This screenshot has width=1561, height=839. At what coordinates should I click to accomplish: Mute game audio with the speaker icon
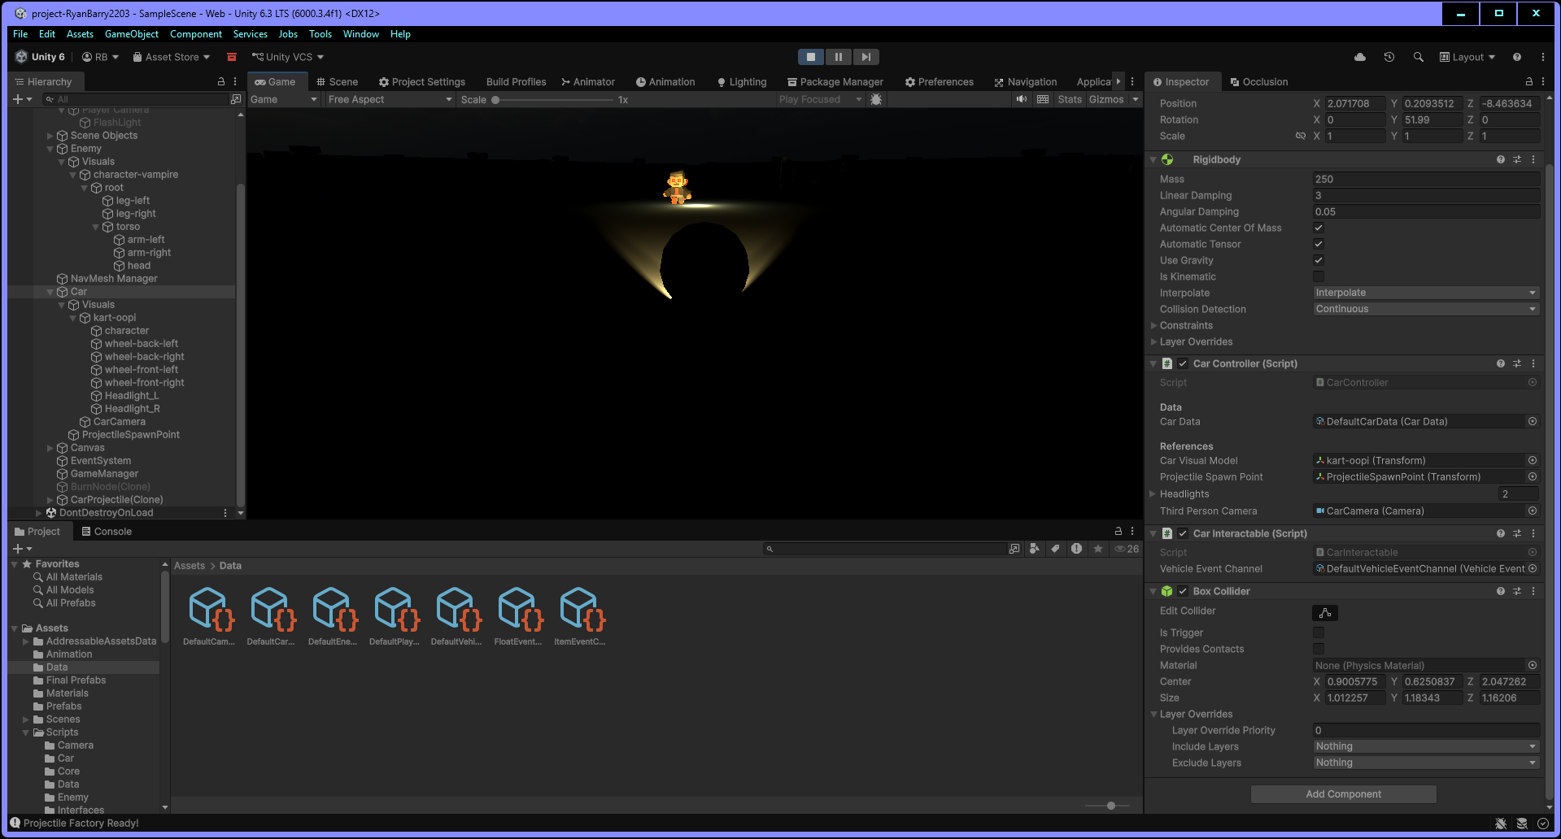pos(1022,99)
